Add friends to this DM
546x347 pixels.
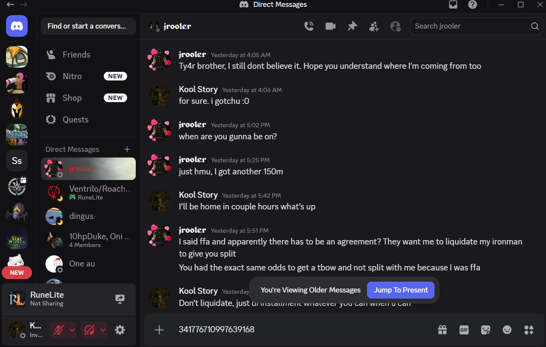click(x=374, y=26)
